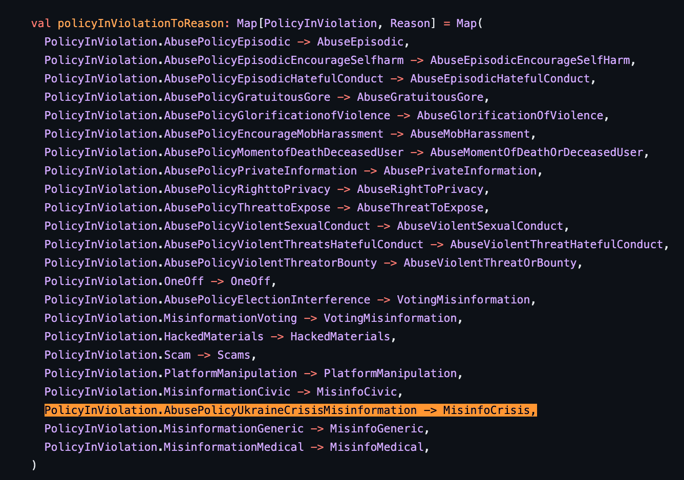684x480 pixels.
Task: Click the AbuseGlorificationOfViolence value
Action: coord(510,116)
